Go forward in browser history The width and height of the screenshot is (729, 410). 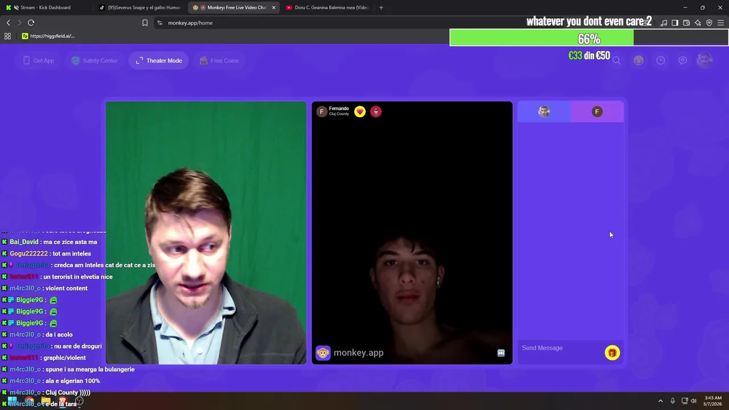pyautogui.click(x=19, y=23)
